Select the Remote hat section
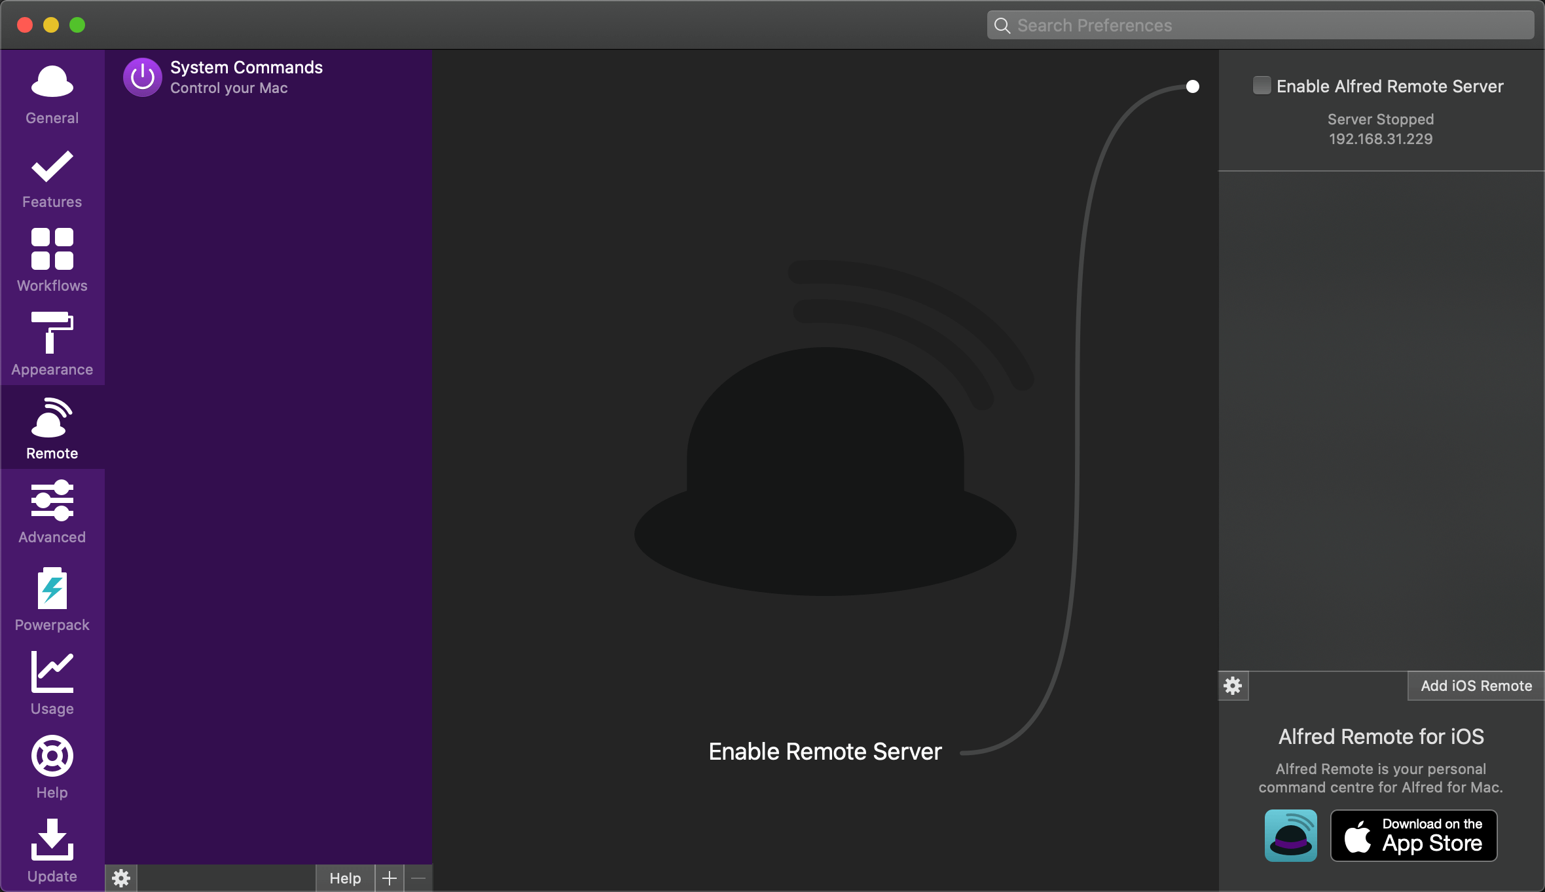This screenshot has height=892, width=1545. pos(52,428)
